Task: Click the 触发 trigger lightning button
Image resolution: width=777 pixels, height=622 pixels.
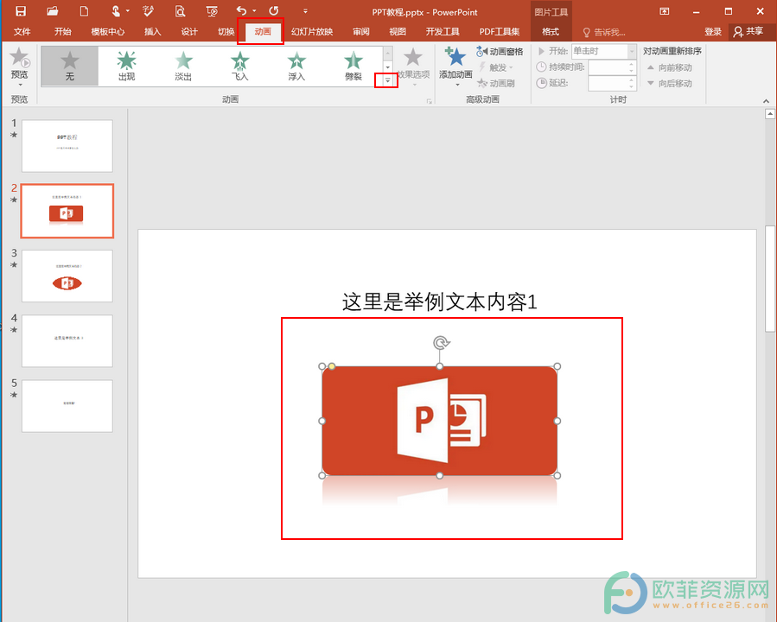Action: (495, 67)
